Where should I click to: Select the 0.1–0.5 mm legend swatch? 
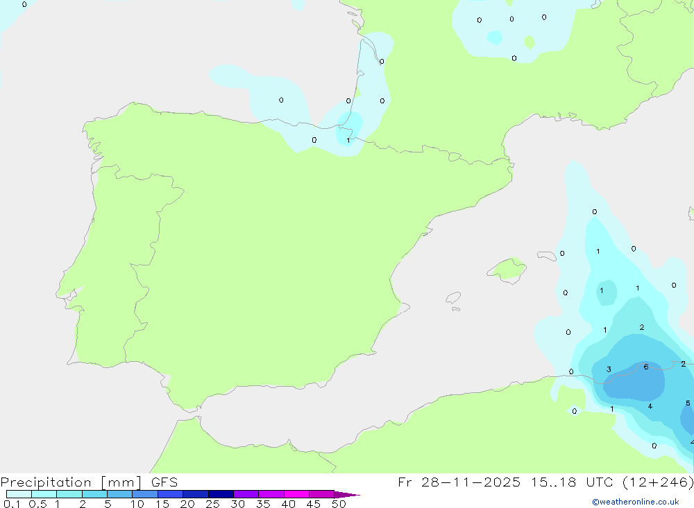click(19, 494)
